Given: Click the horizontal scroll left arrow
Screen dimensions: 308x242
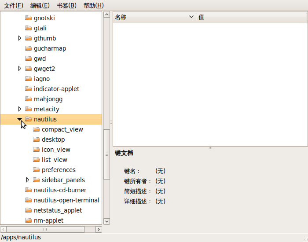Looking at the screenshot, I should pyautogui.click(x=4, y=229).
